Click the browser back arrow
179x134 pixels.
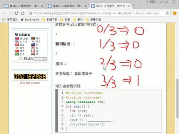pyautogui.click(x=4, y=13)
